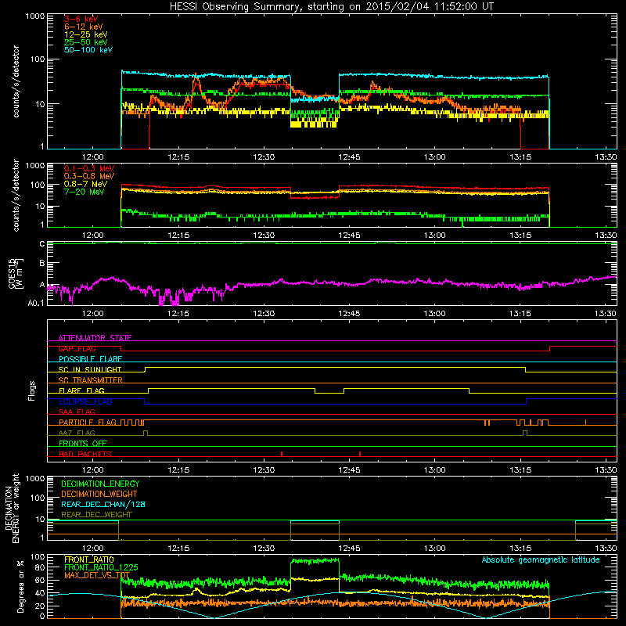The height and width of the screenshot is (626, 626).
Task: Pick the "FLARE_FLAG" flag label
Action: [81, 390]
